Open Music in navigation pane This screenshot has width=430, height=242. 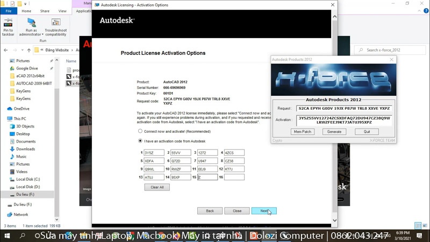21,156
